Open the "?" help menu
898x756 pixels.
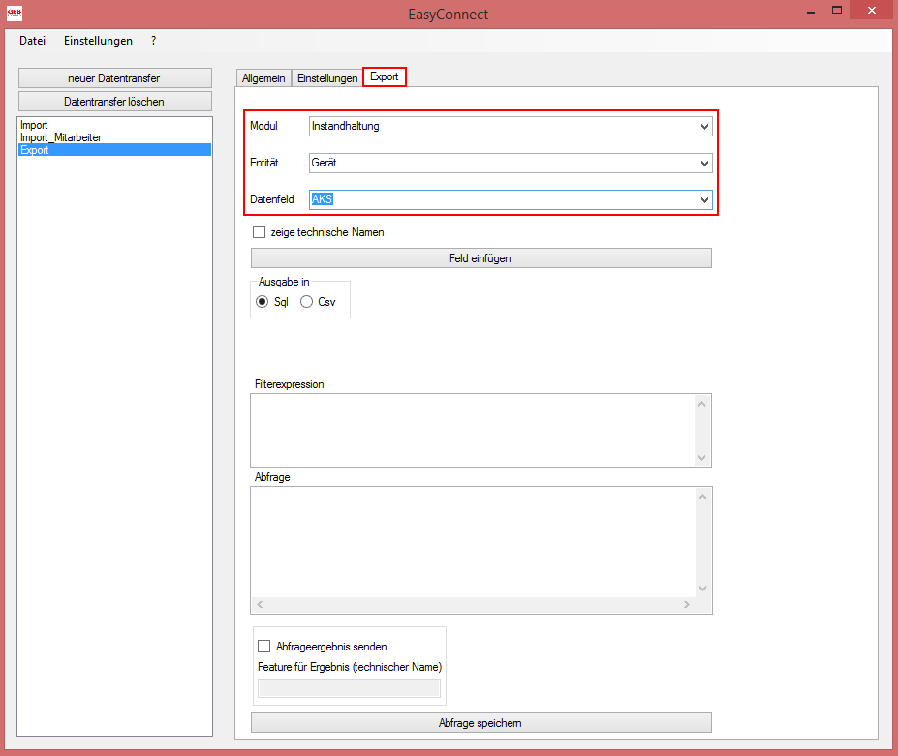(x=152, y=41)
